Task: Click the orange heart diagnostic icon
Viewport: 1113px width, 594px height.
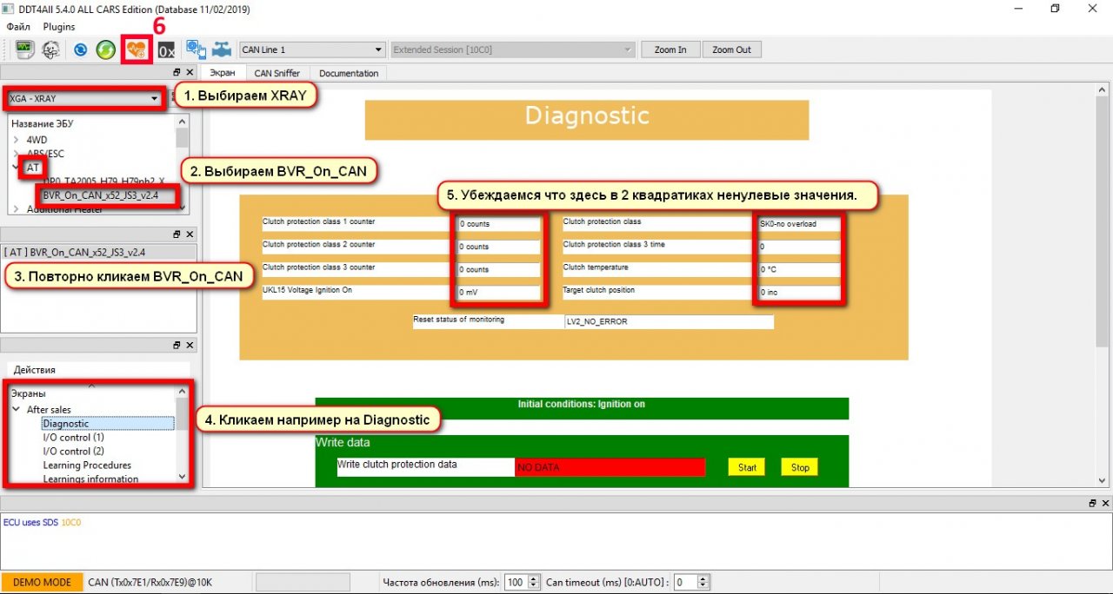Action: point(137,49)
